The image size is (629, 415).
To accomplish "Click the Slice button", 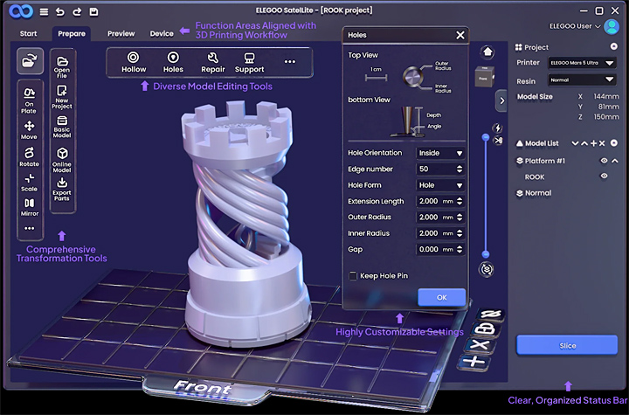I will click(567, 346).
